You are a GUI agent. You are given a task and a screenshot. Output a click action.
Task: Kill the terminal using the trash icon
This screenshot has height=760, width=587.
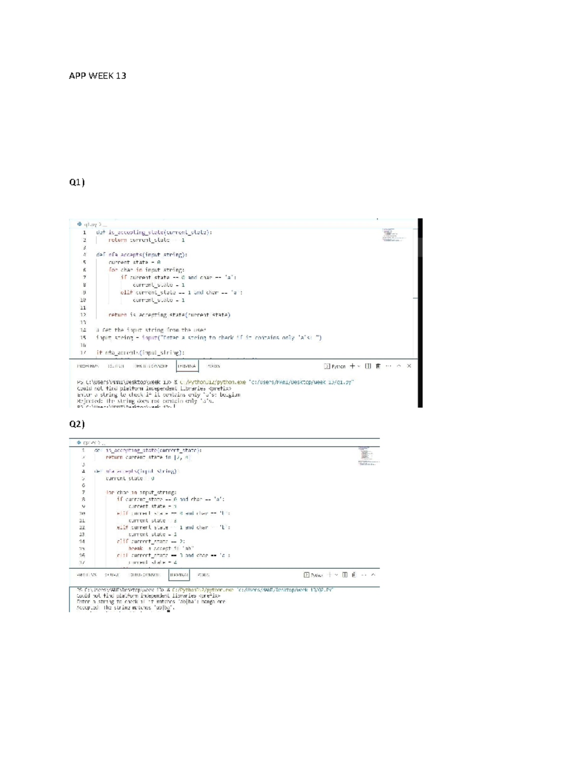pyautogui.click(x=378, y=366)
